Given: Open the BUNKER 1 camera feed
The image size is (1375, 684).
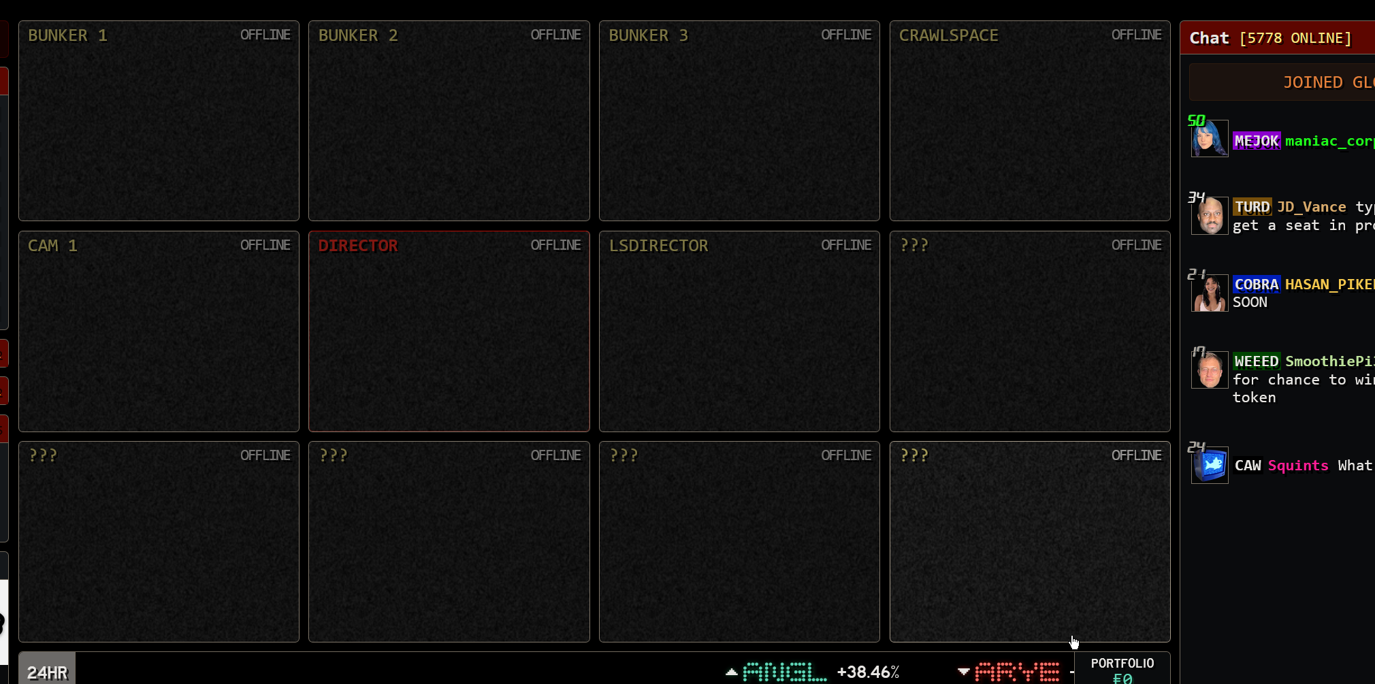Looking at the screenshot, I should [x=159, y=120].
